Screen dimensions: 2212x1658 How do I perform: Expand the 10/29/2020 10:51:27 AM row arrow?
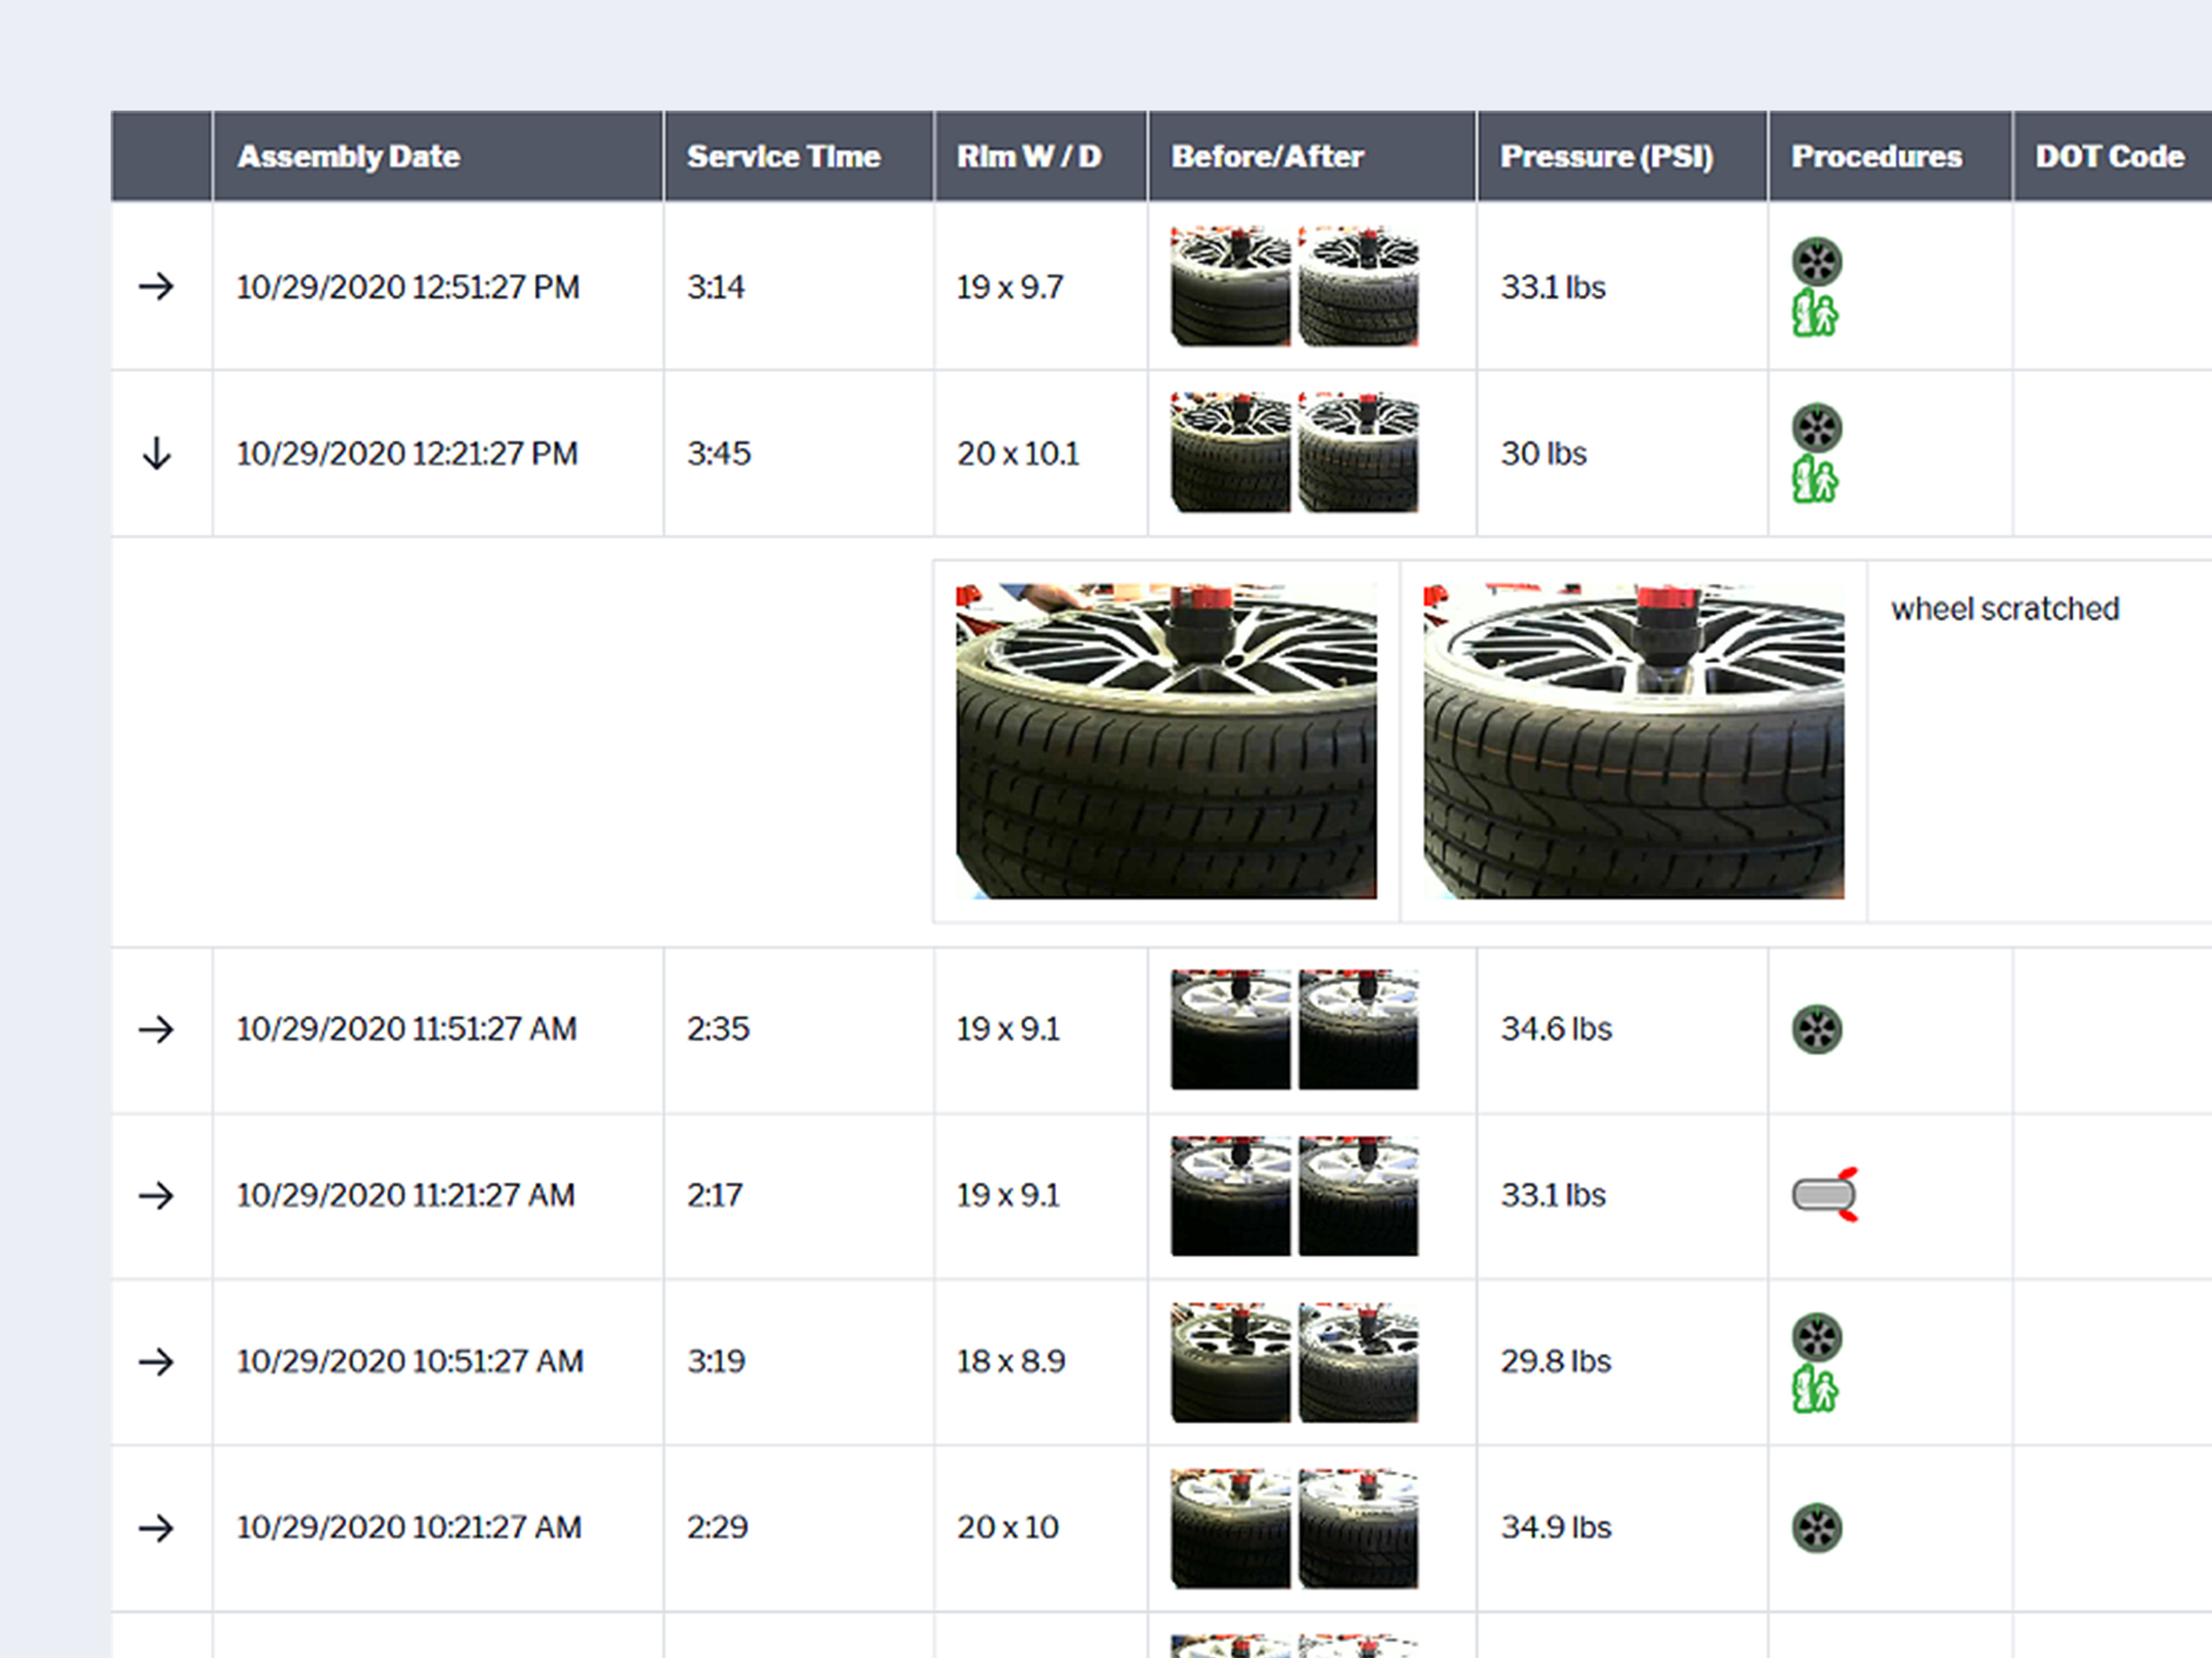coord(156,1361)
